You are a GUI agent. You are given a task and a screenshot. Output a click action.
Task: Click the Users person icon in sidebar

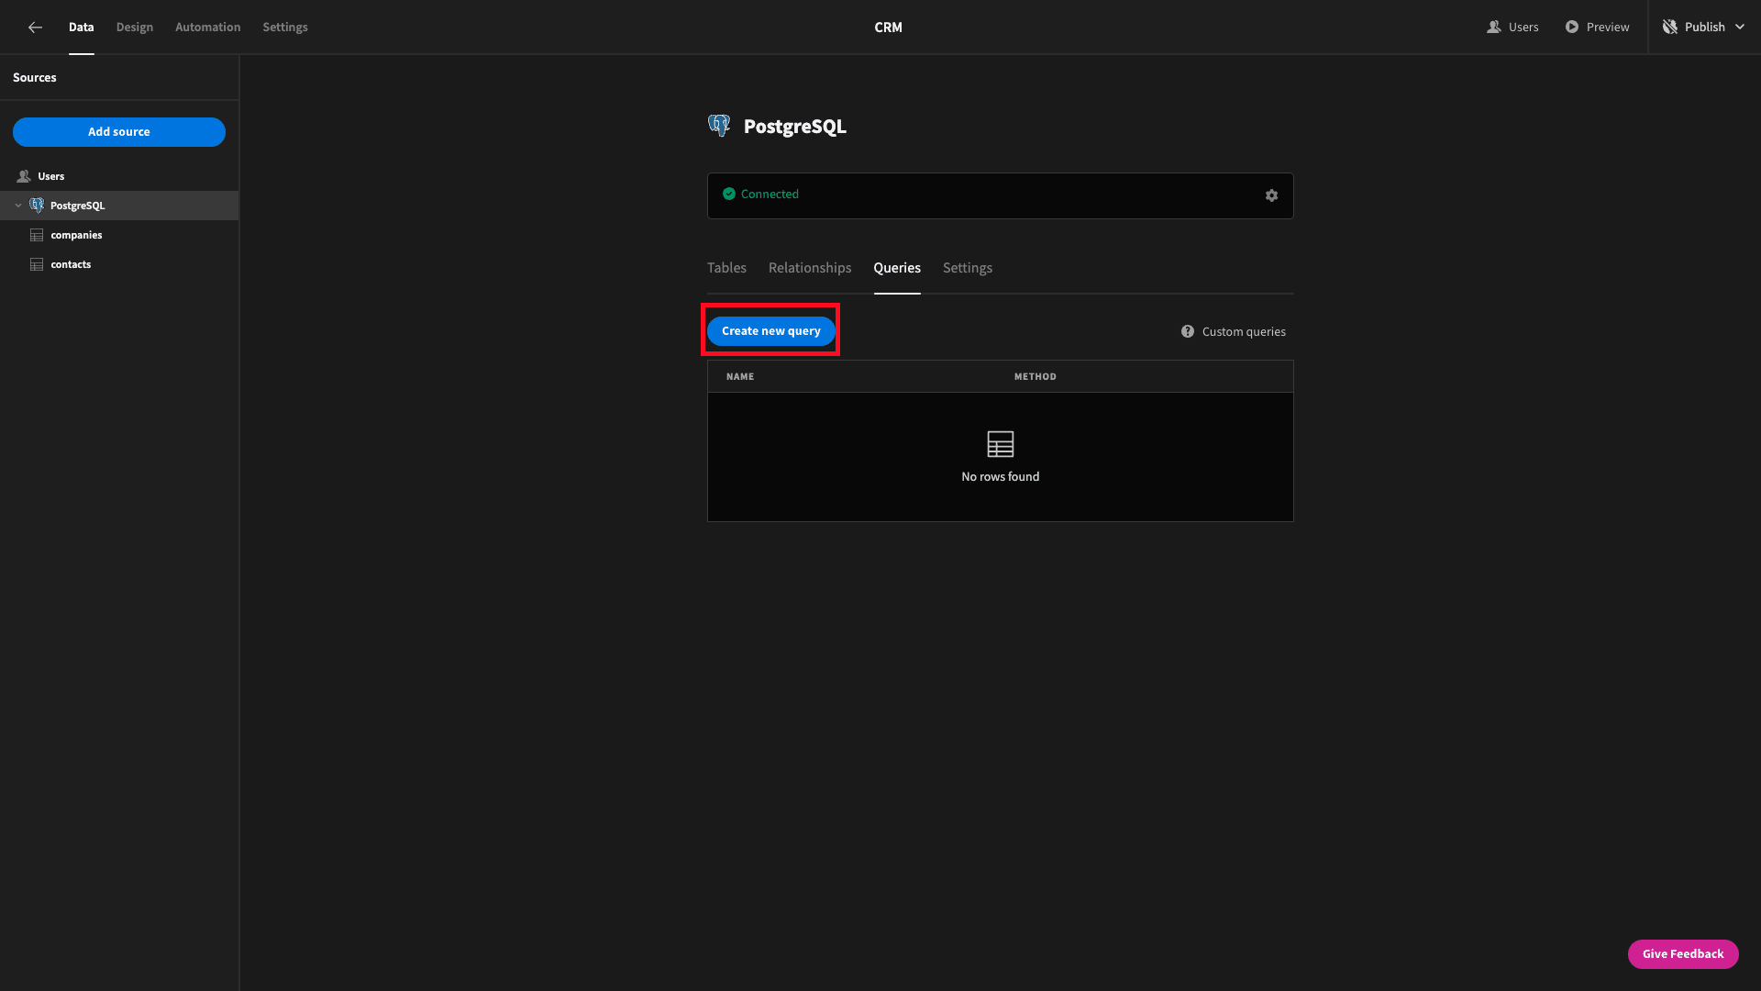click(24, 176)
